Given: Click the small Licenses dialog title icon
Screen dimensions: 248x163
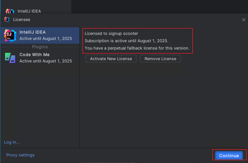Looking at the screenshot, I should click(x=7, y=19).
